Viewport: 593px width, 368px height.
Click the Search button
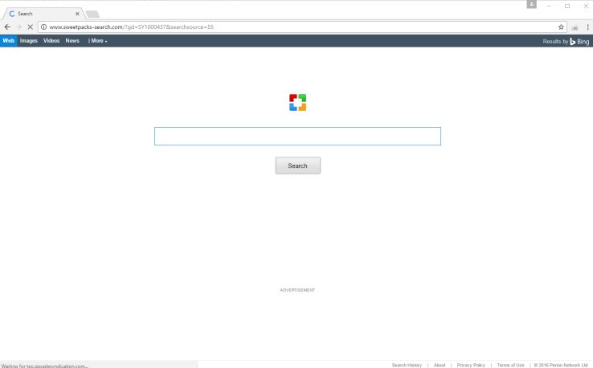pyautogui.click(x=298, y=166)
